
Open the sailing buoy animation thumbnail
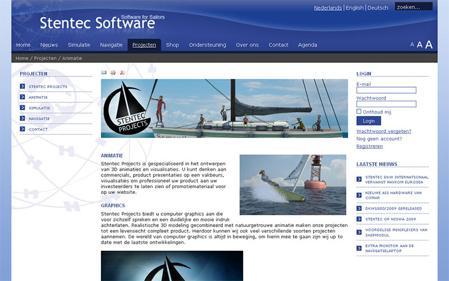[x=293, y=185]
